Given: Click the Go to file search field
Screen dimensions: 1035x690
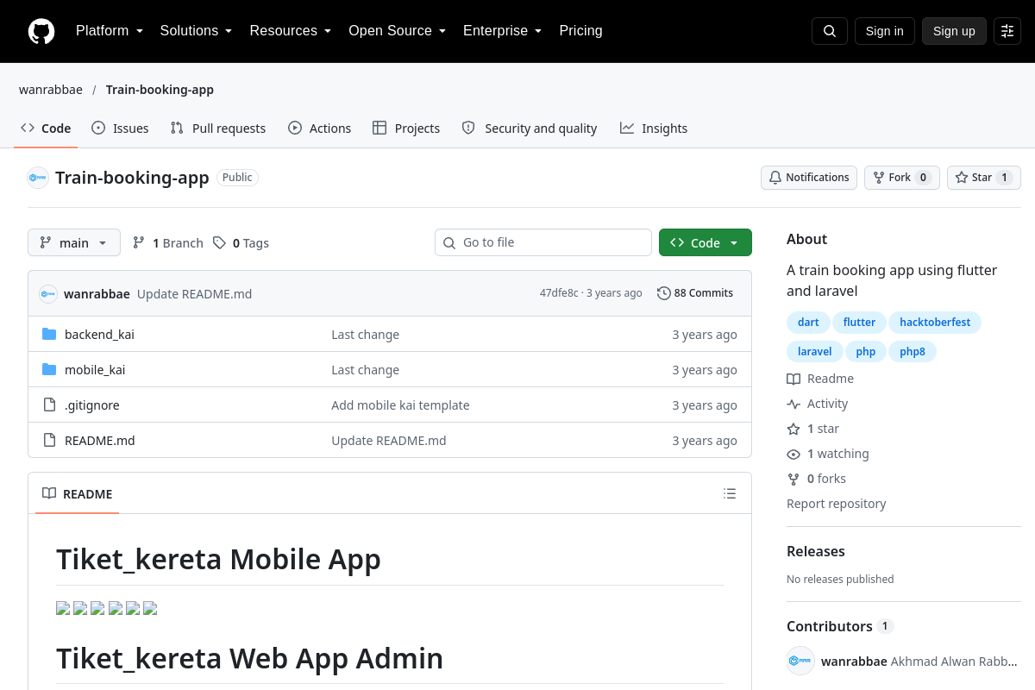Looking at the screenshot, I should coord(543,242).
